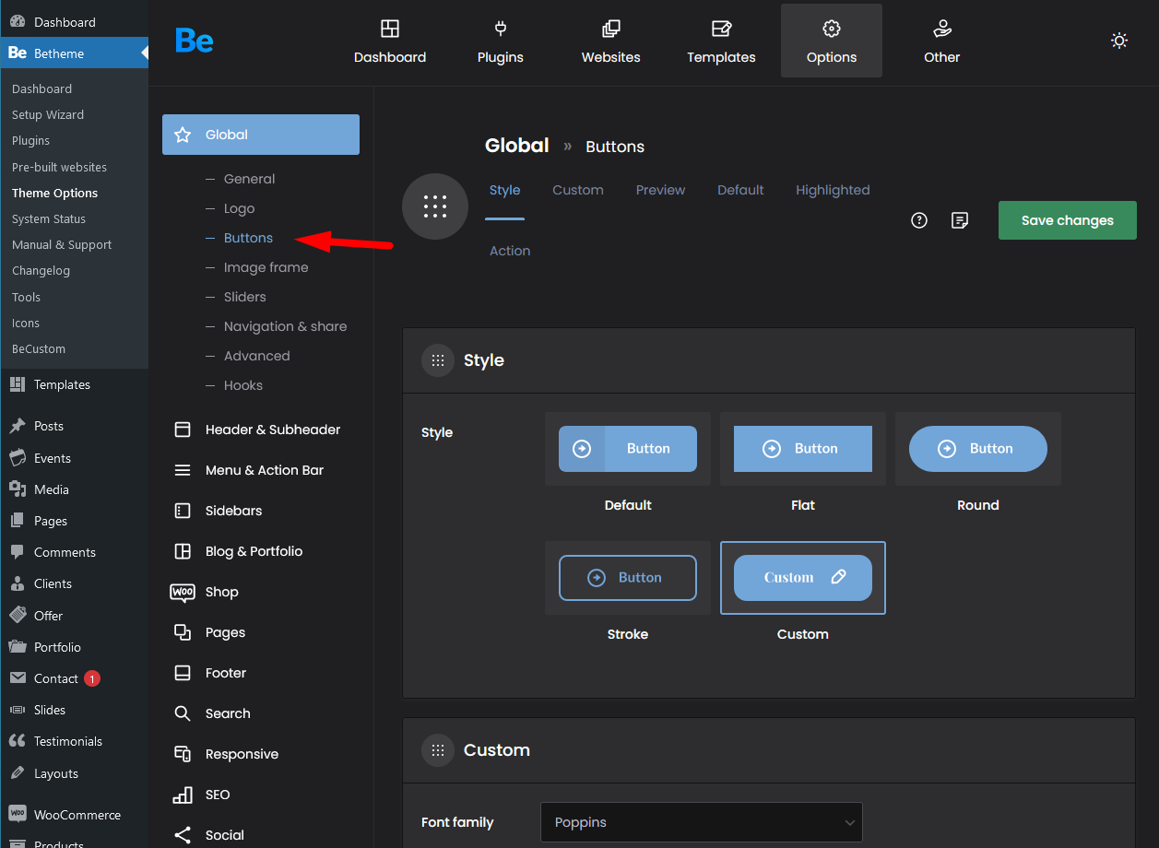Click the Sidebars icon

click(x=183, y=511)
